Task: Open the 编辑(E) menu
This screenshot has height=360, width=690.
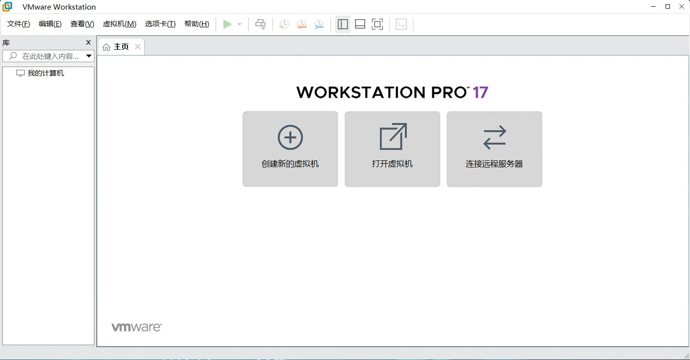Action: pos(50,24)
